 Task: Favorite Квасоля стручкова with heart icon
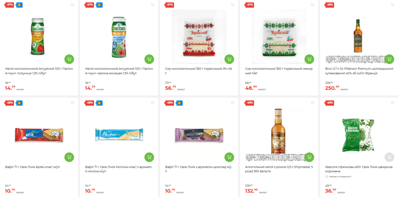click(x=392, y=103)
